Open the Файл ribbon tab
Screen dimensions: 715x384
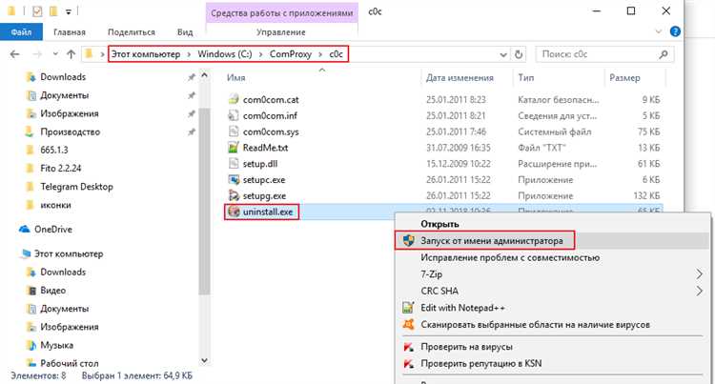point(21,32)
